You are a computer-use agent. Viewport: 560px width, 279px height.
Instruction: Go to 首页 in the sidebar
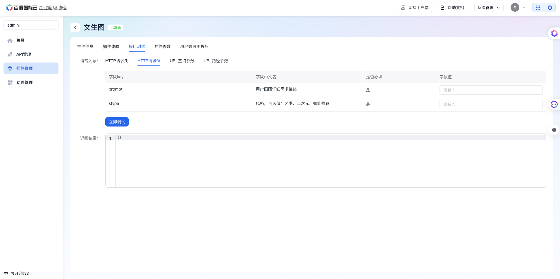pyautogui.click(x=31, y=40)
